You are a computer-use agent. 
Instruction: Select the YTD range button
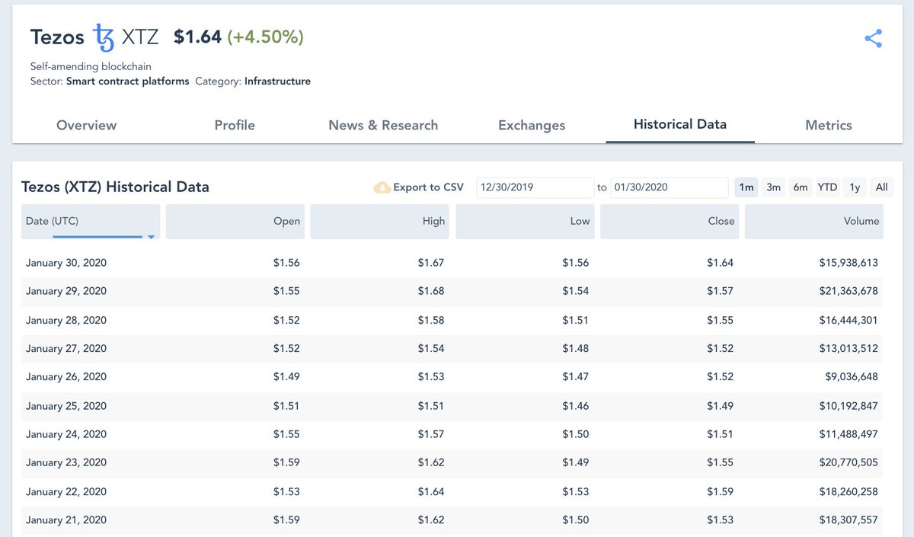click(x=827, y=187)
